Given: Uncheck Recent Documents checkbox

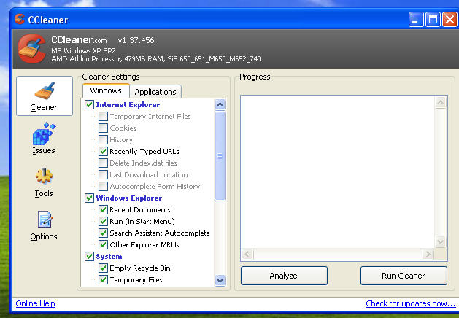Looking at the screenshot, I should [103, 210].
